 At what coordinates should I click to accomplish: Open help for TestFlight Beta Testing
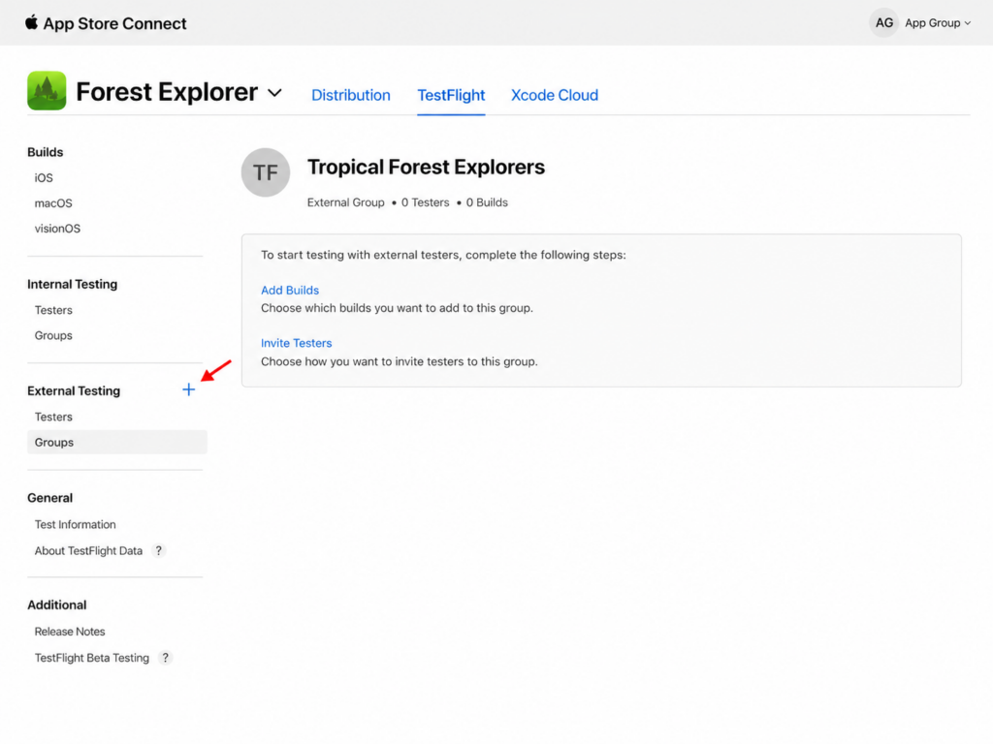(165, 658)
